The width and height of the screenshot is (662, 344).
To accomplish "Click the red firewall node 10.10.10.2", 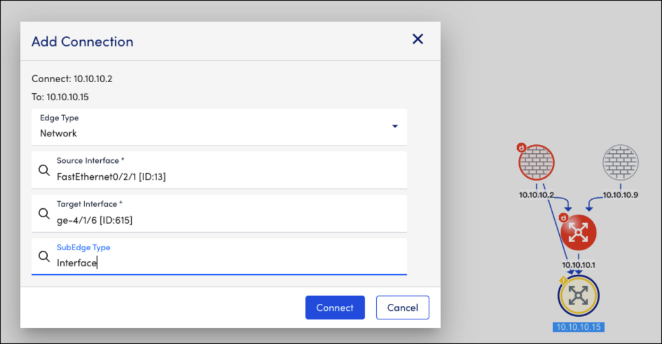I will coord(538,164).
